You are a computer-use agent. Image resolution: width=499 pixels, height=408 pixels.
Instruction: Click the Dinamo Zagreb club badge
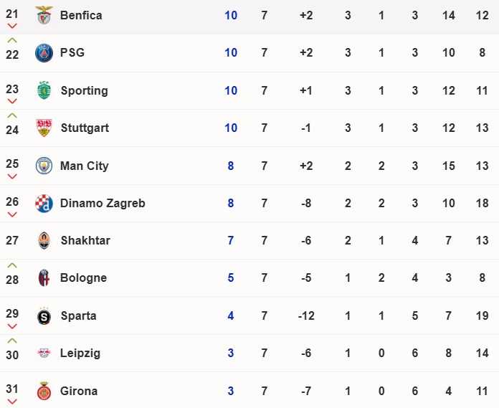point(44,203)
